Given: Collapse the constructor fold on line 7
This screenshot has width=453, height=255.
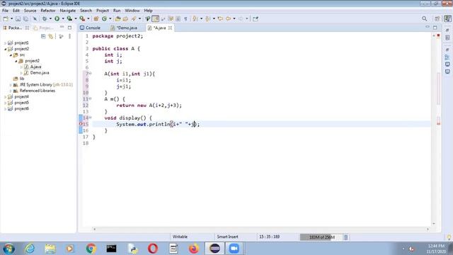Looking at the screenshot, I should pos(90,74).
